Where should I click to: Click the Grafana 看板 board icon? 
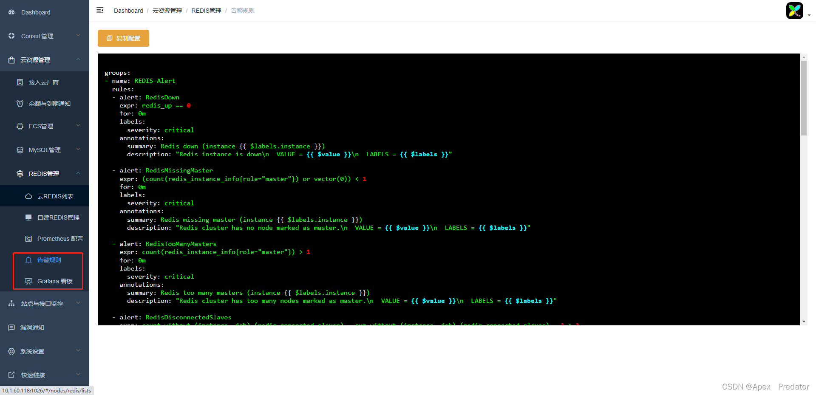[28, 281]
